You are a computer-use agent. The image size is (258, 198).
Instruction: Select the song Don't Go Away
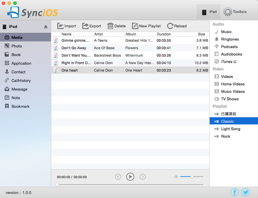click(x=130, y=48)
